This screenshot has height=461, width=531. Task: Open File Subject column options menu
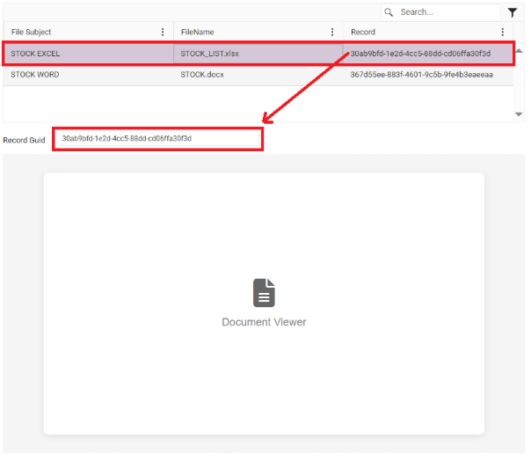click(164, 33)
